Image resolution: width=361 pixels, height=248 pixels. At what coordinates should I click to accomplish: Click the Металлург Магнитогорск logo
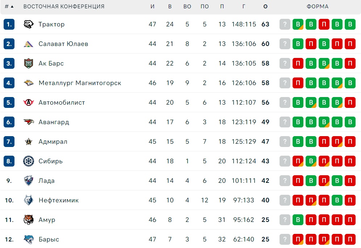coord(29,83)
